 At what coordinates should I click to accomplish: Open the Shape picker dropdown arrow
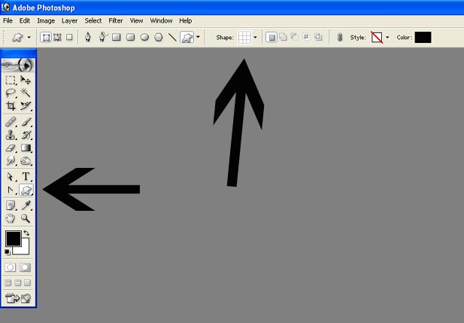(x=255, y=38)
